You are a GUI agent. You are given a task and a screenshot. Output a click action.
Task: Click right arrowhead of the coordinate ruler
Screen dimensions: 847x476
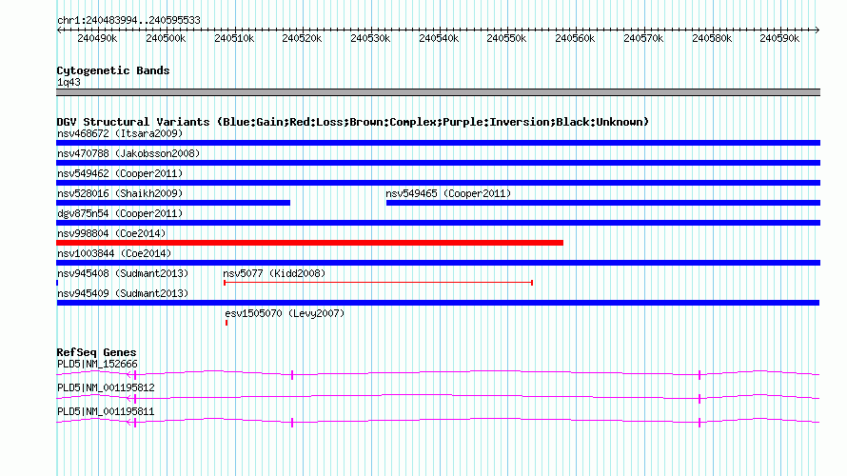pyautogui.click(x=817, y=30)
